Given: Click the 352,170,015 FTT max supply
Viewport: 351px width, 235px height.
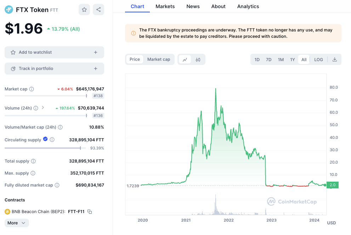Looking at the screenshot, I should [x=87, y=173].
